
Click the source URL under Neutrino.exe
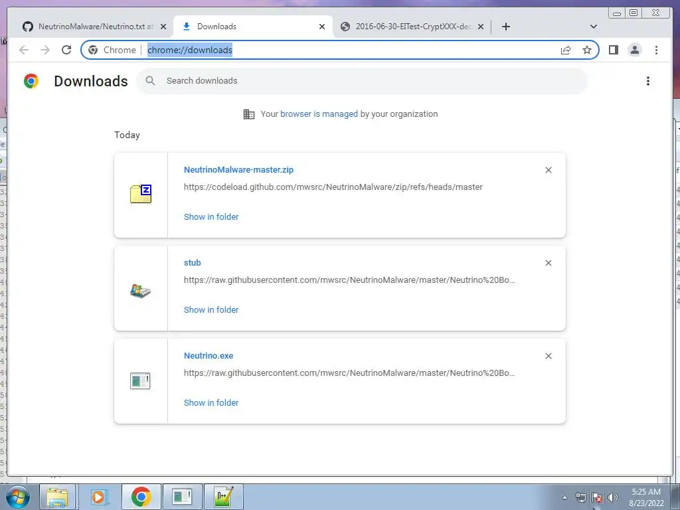[x=349, y=373]
